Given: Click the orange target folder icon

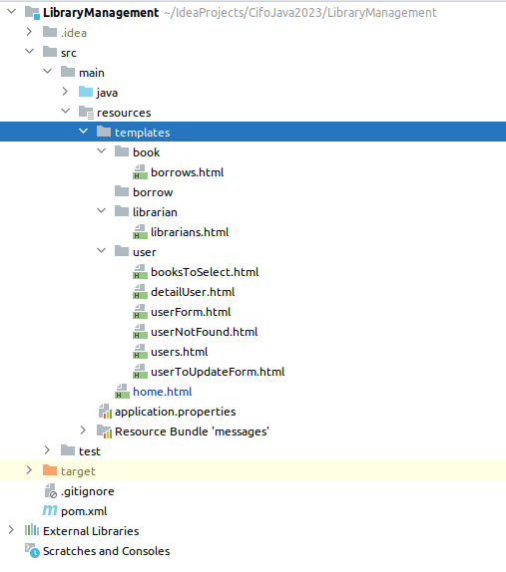Looking at the screenshot, I should pyautogui.click(x=50, y=470).
